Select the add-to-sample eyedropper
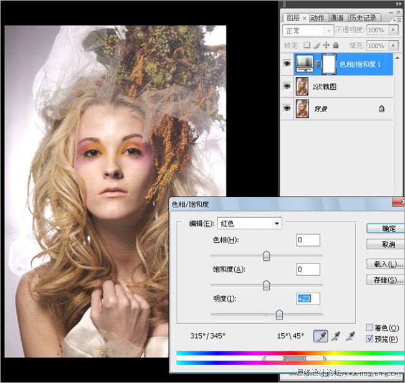The height and width of the screenshot is (383, 405). click(x=336, y=336)
